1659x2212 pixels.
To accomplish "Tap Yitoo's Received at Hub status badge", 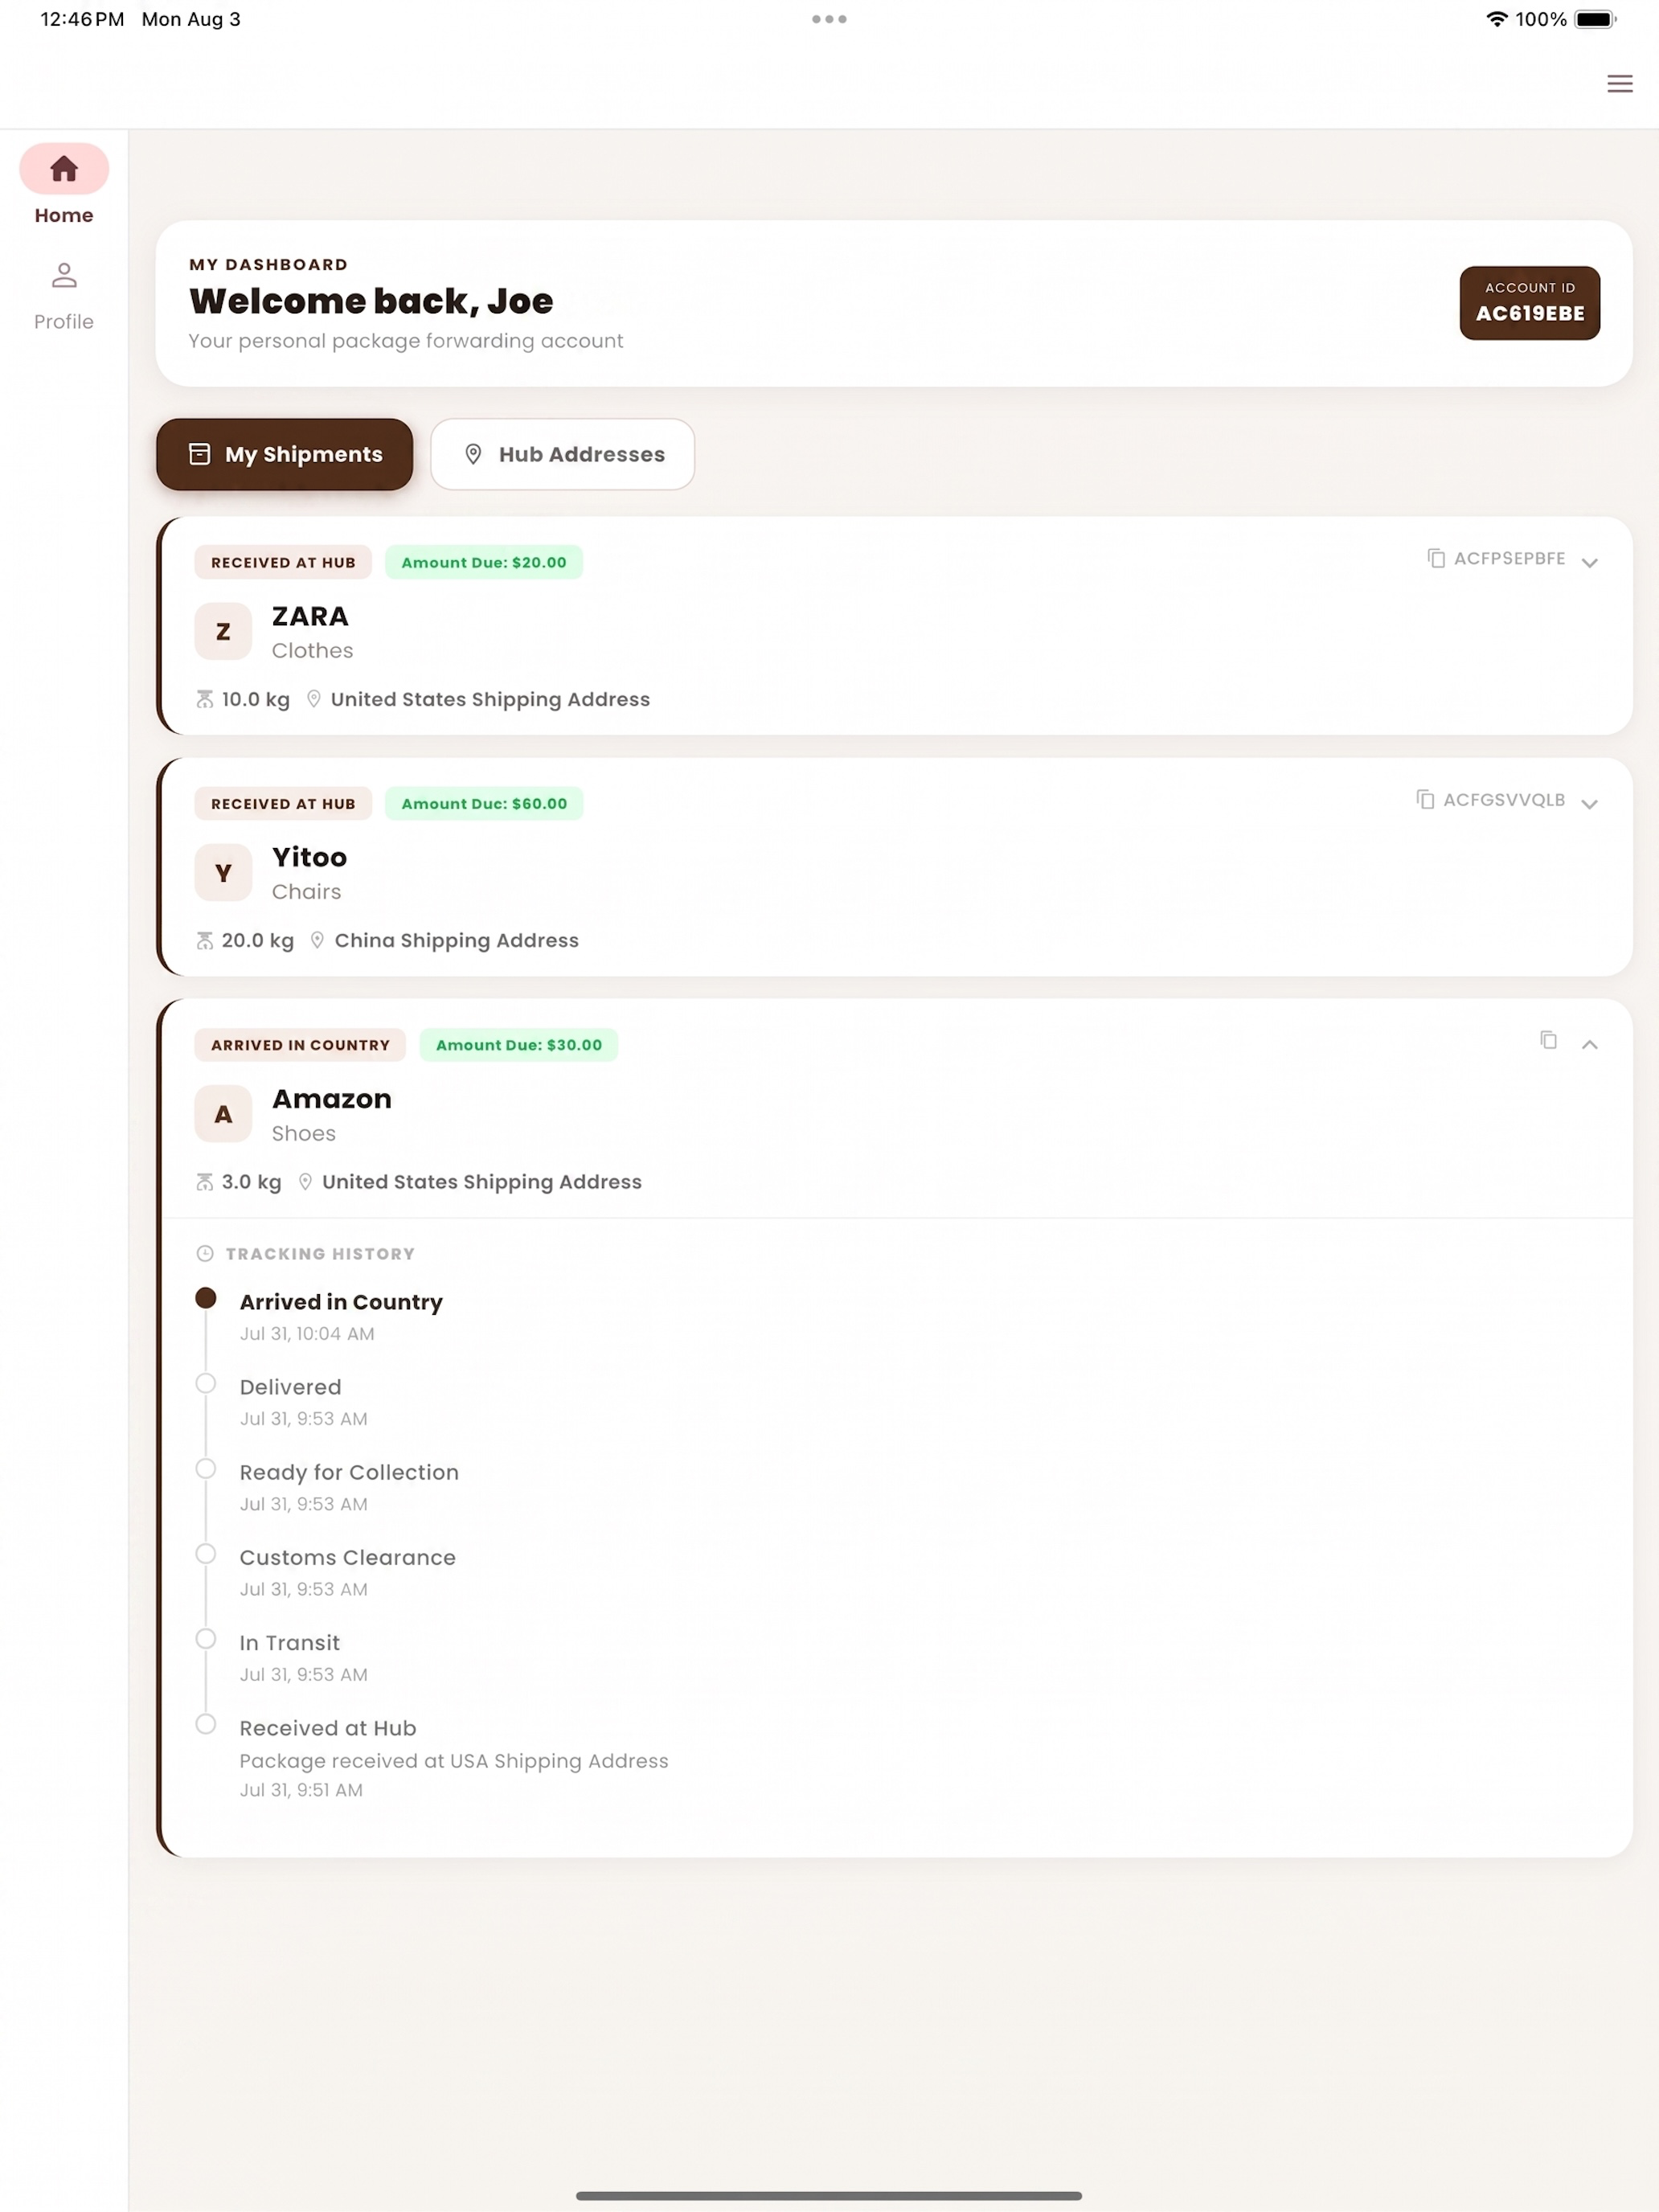I will click(283, 803).
